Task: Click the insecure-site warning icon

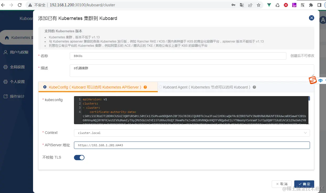Action: click(x=31, y=5)
